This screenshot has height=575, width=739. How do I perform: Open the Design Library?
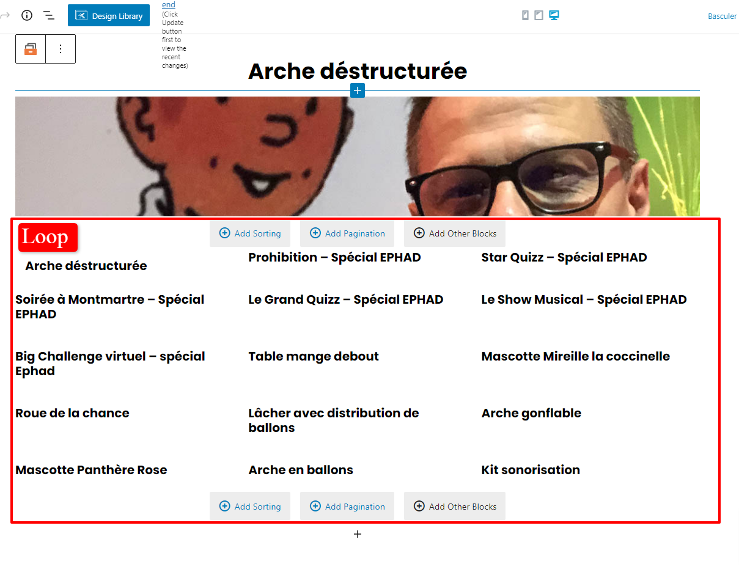tap(109, 15)
